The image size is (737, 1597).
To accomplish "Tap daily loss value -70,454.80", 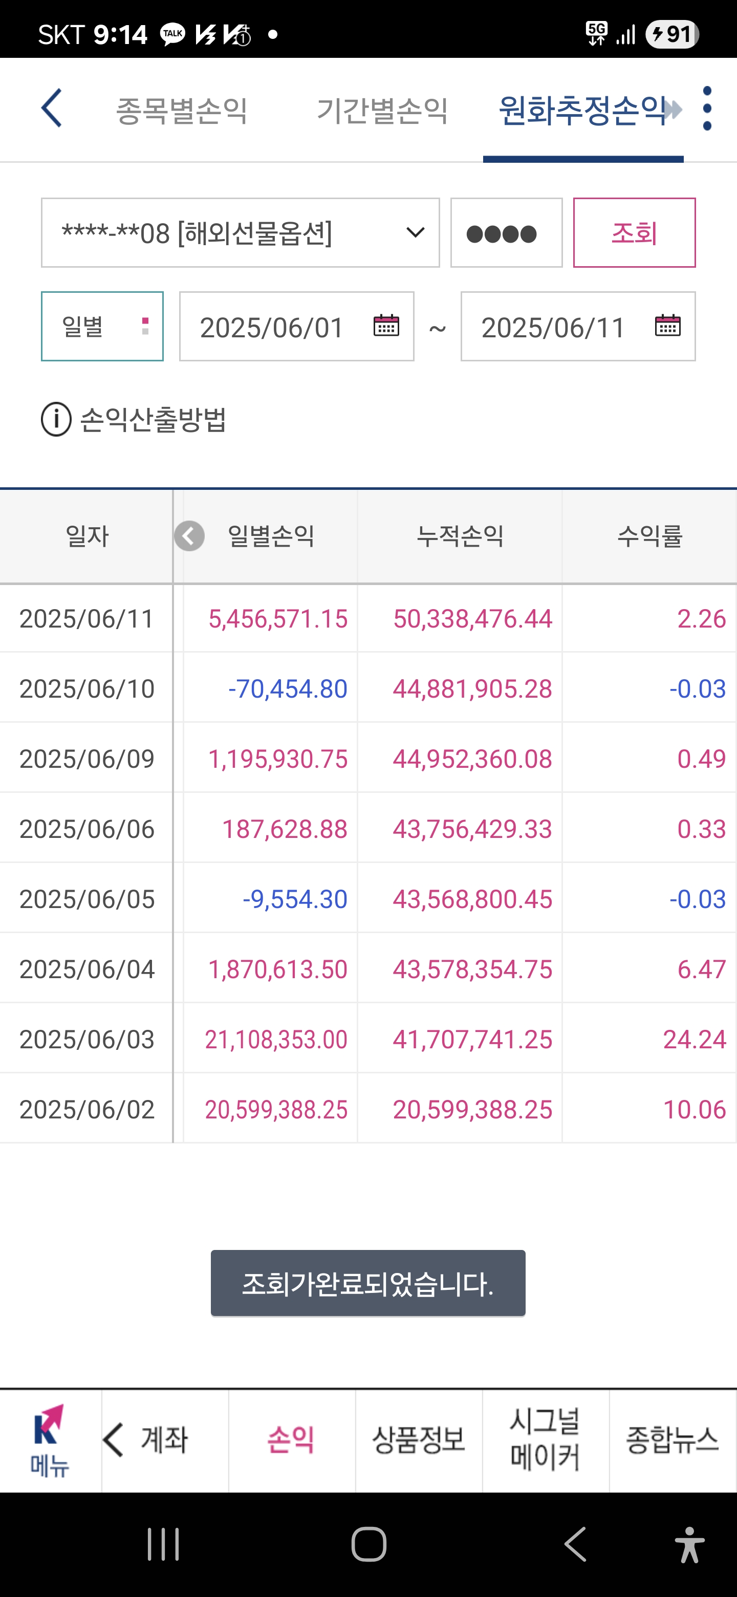I will [288, 689].
